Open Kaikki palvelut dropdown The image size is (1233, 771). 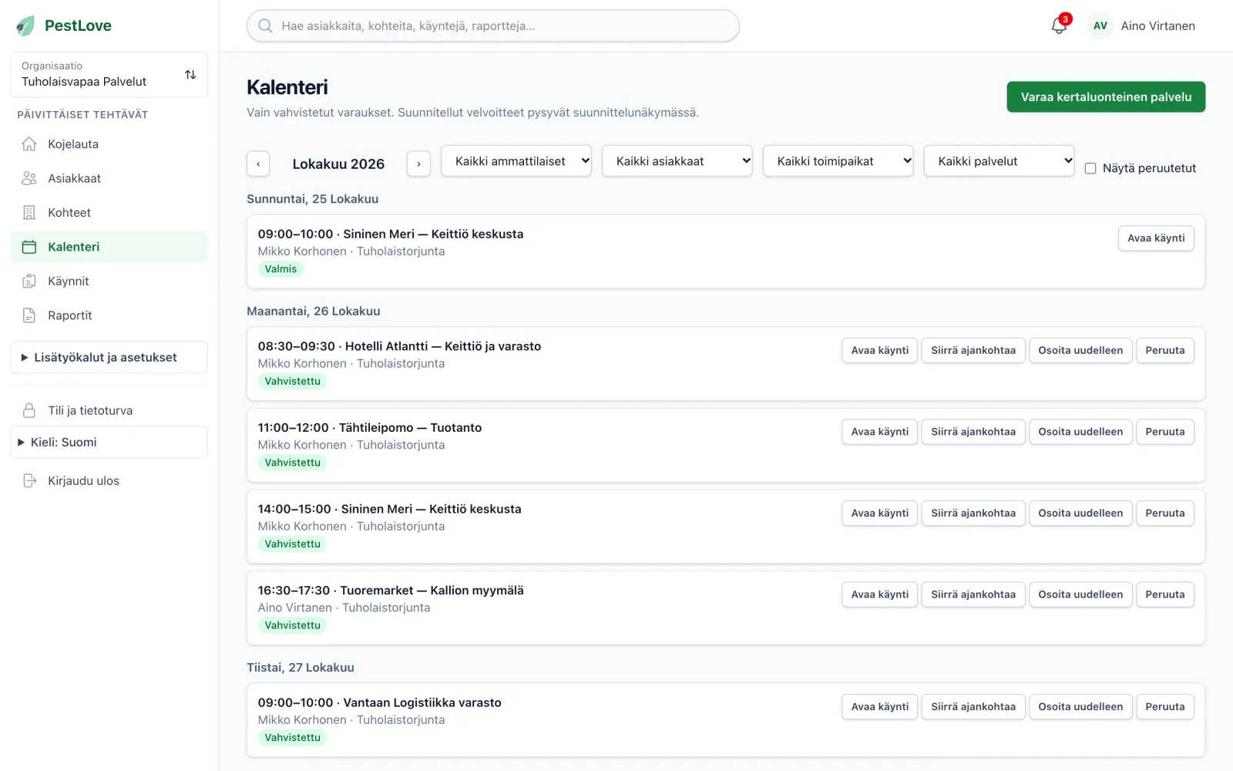point(999,161)
